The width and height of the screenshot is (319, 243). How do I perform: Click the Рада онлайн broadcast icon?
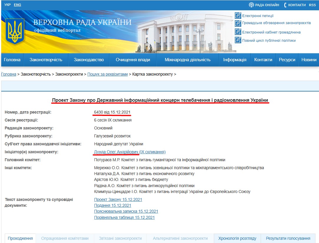[x=251, y=5]
